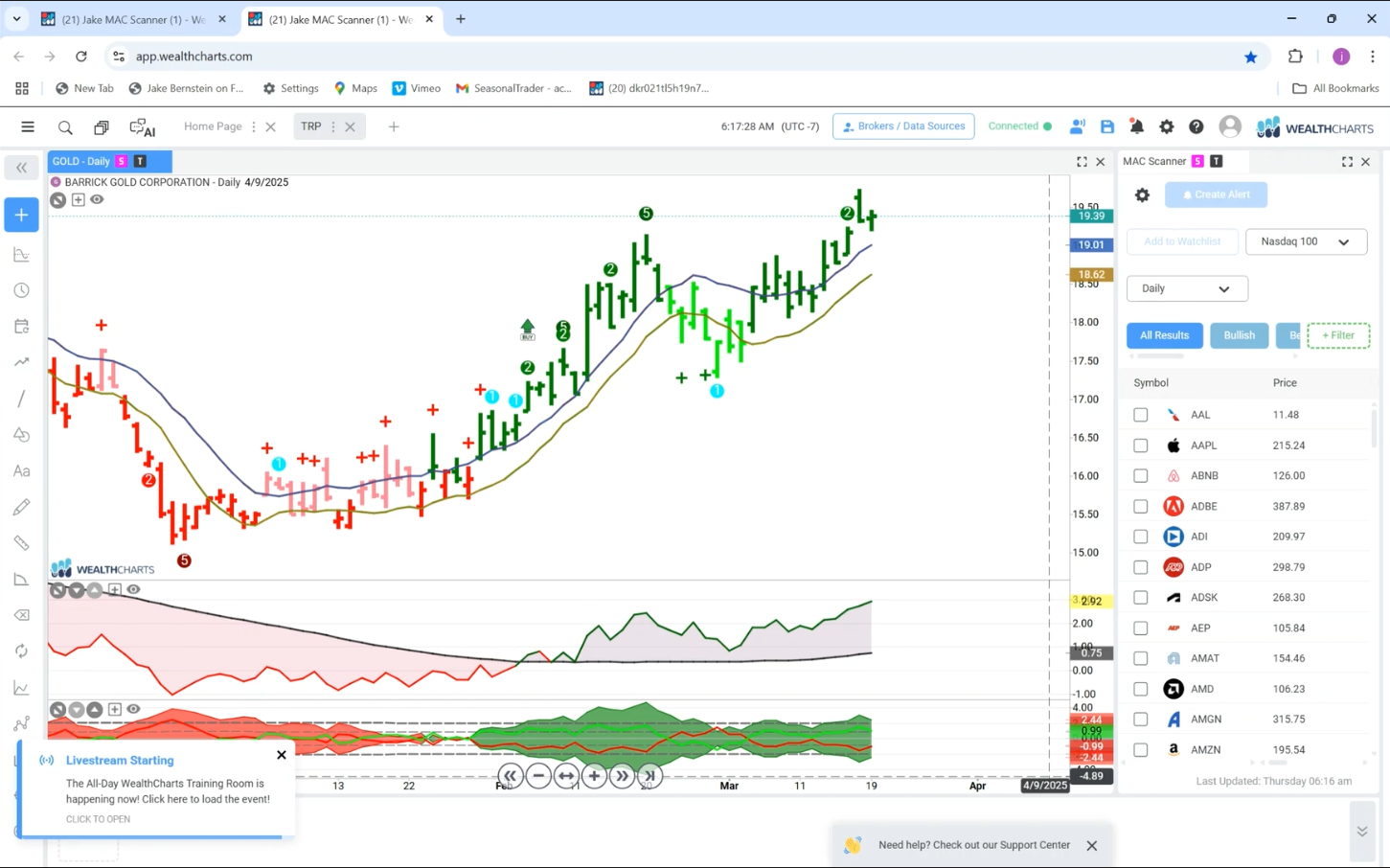Click the Create Alert button
This screenshot has width=1390, height=868.
tap(1216, 194)
